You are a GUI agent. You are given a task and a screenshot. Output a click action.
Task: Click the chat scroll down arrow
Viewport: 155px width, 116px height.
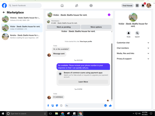click(x=112, y=101)
